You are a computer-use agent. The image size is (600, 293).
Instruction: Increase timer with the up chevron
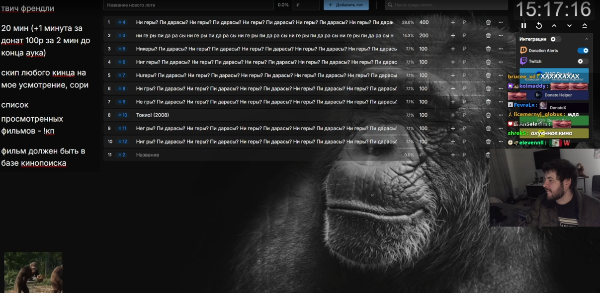coord(554,25)
